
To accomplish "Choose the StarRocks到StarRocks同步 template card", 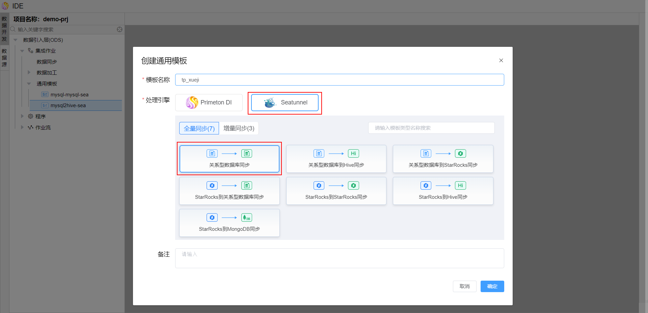I will point(336,191).
